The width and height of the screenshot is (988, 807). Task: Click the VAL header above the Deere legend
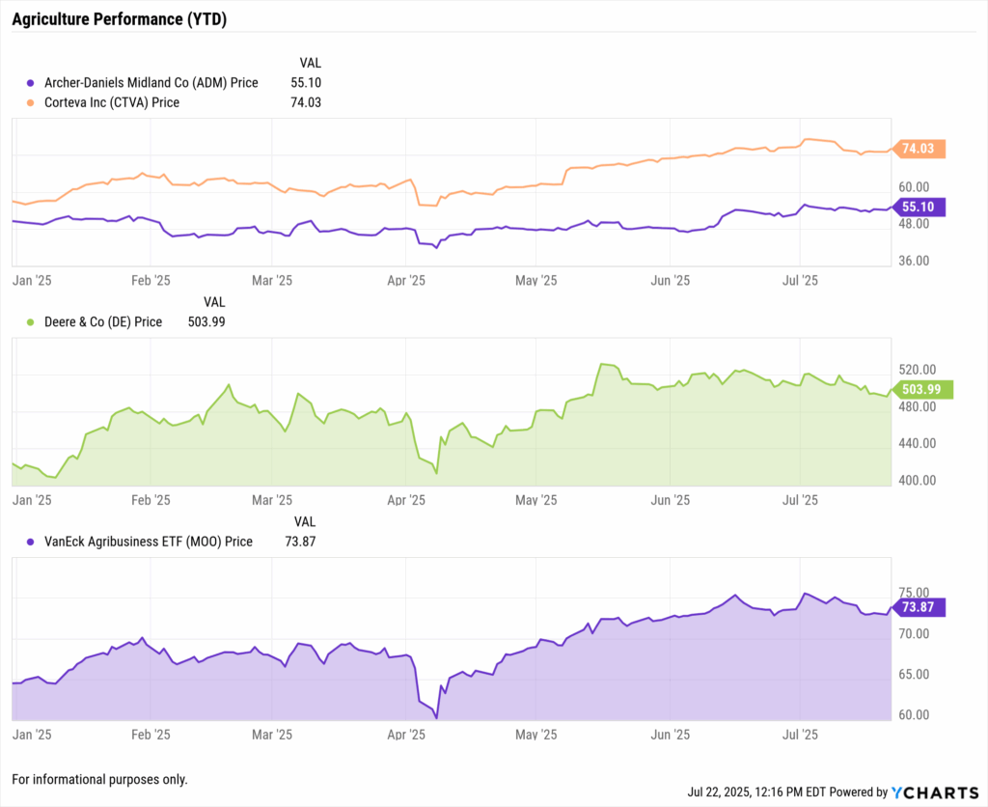tap(214, 302)
